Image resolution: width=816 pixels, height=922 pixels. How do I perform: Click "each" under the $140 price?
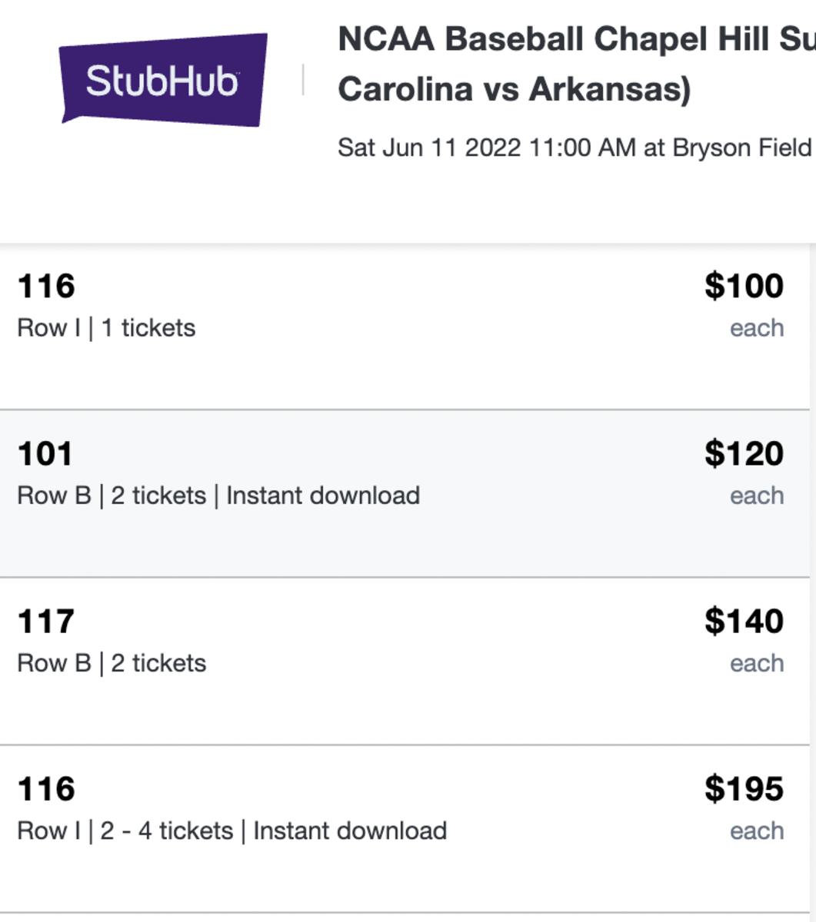tap(757, 663)
